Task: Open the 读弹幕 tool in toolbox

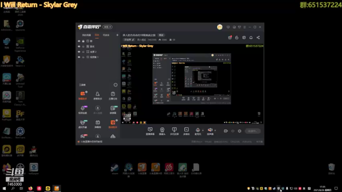Action: click(113, 110)
